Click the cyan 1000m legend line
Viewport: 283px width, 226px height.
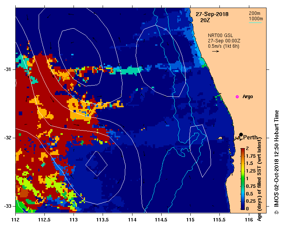tap(255, 23)
